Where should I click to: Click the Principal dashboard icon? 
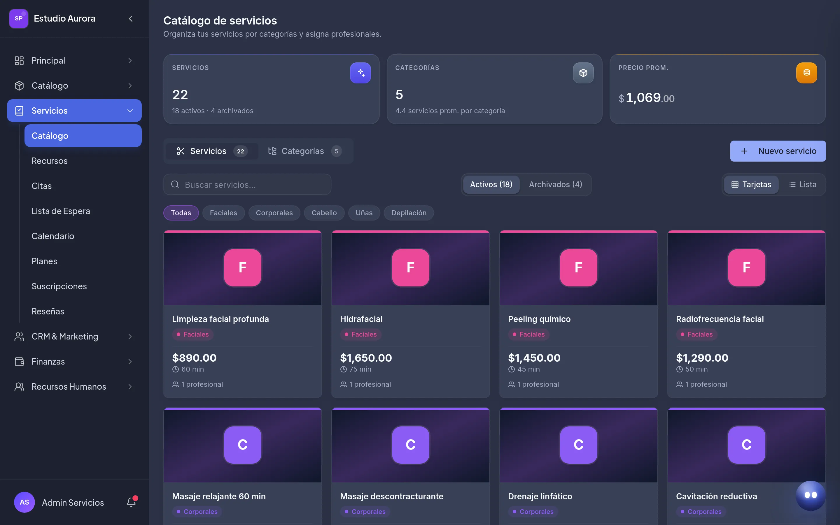pyautogui.click(x=20, y=61)
